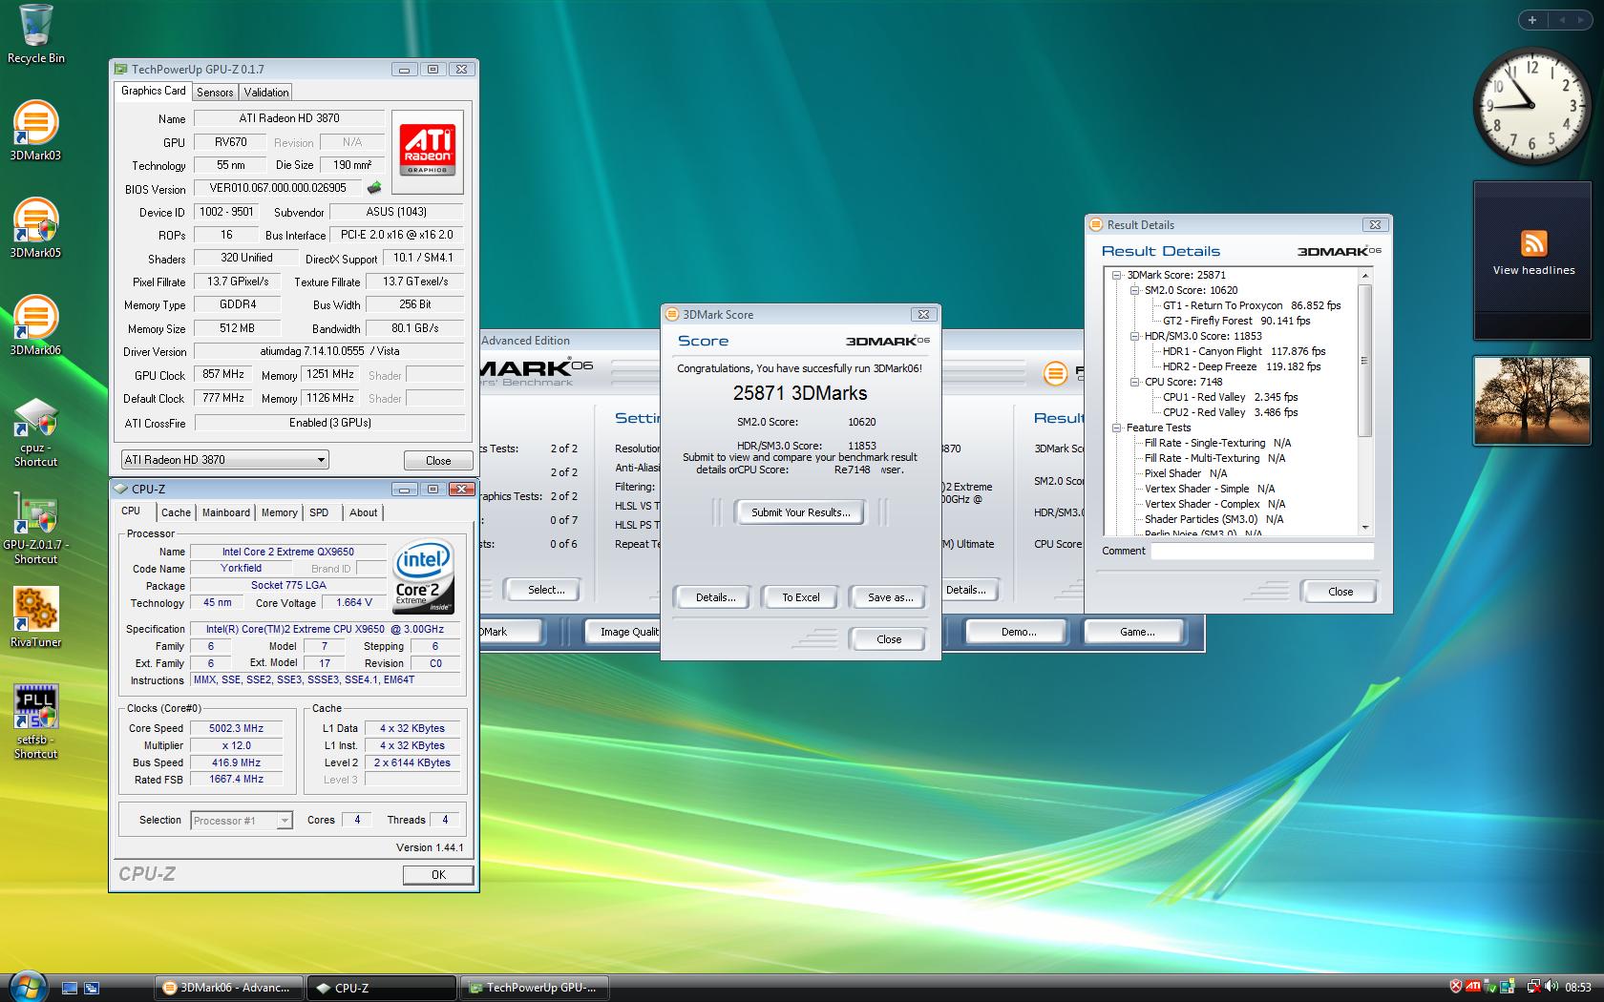Open the GPU selection dropdown in GPU-Z
Image resolution: width=1604 pixels, height=1002 pixels.
click(225, 460)
